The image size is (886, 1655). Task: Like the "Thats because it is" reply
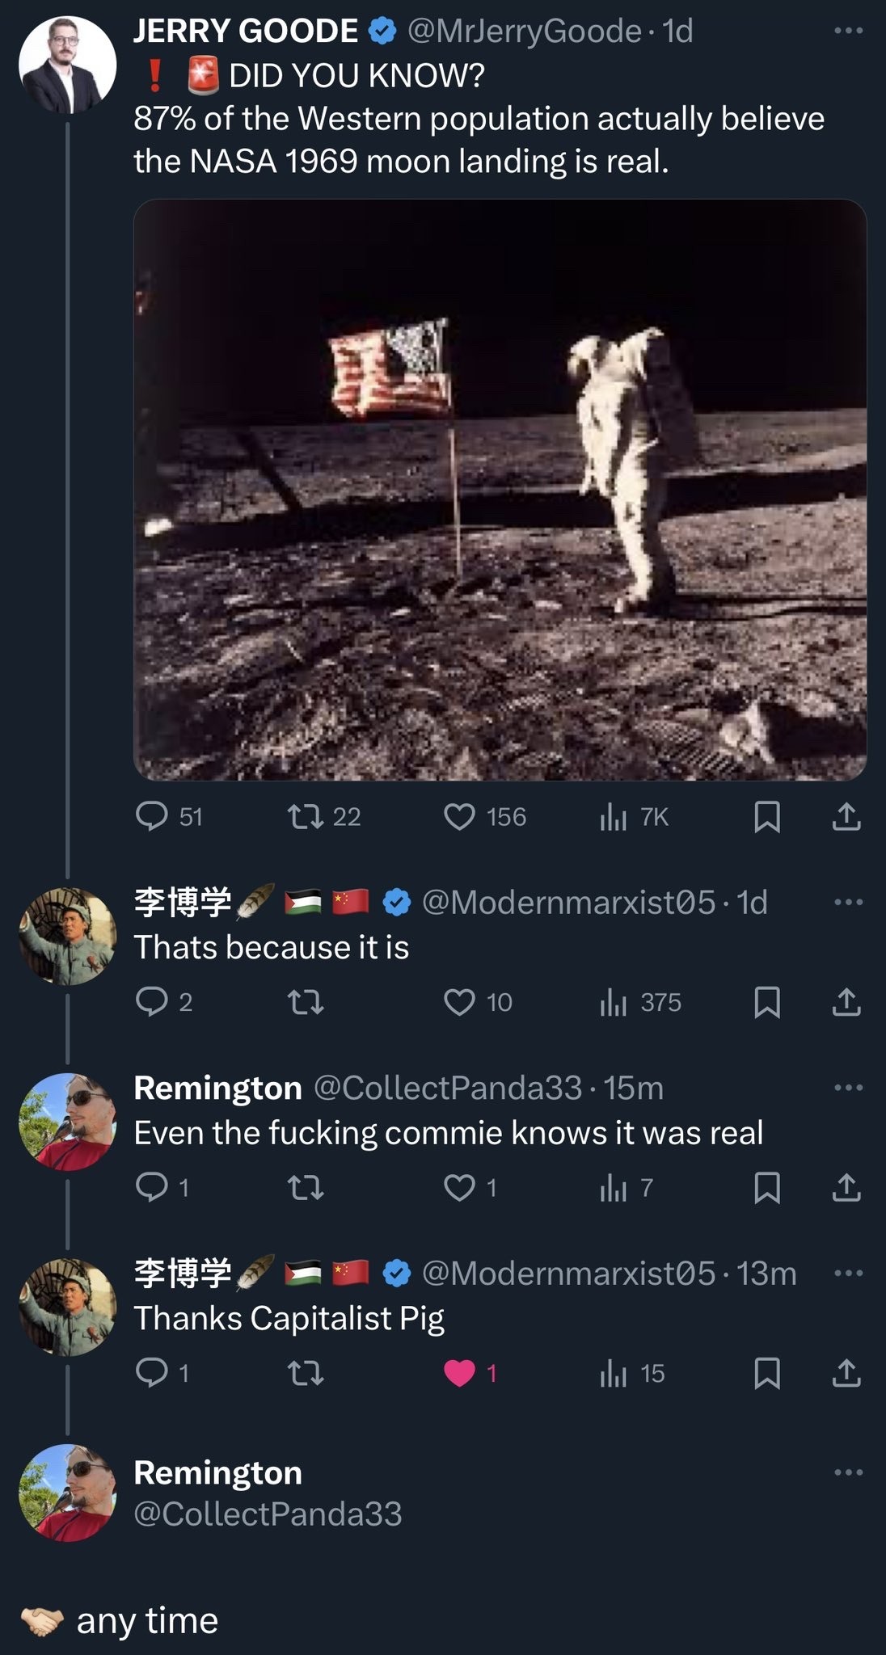[x=460, y=1002]
